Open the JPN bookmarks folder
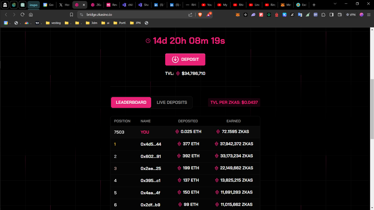 click(135, 23)
